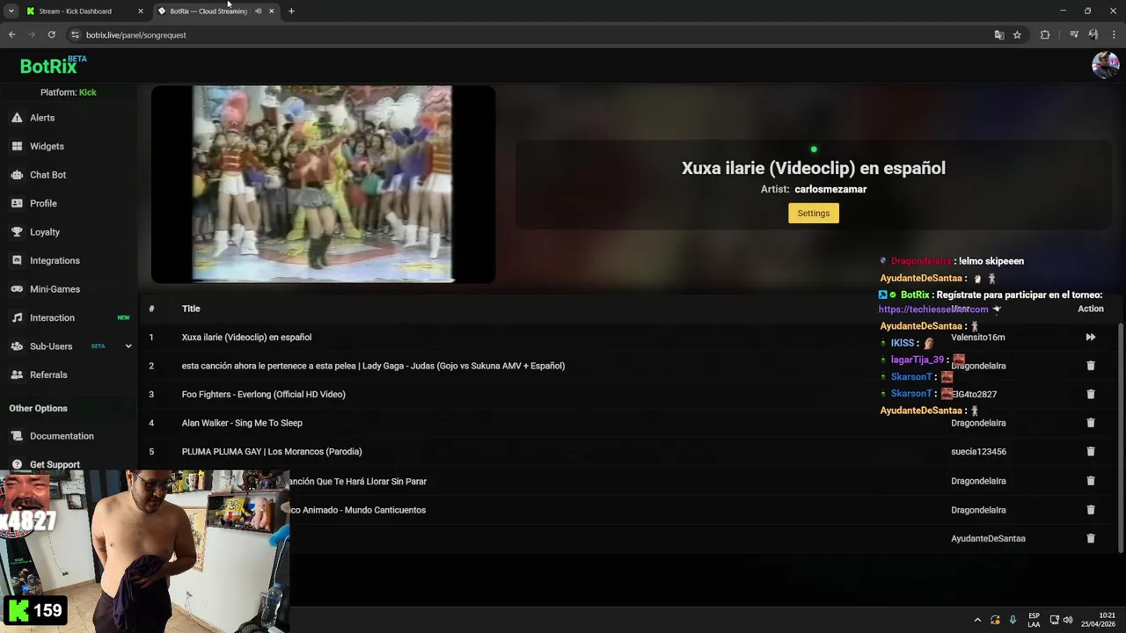Delete PLUMA PLUMA GAY song request
Image resolution: width=1126 pixels, height=633 pixels.
pyautogui.click(x=1091, y=451)
